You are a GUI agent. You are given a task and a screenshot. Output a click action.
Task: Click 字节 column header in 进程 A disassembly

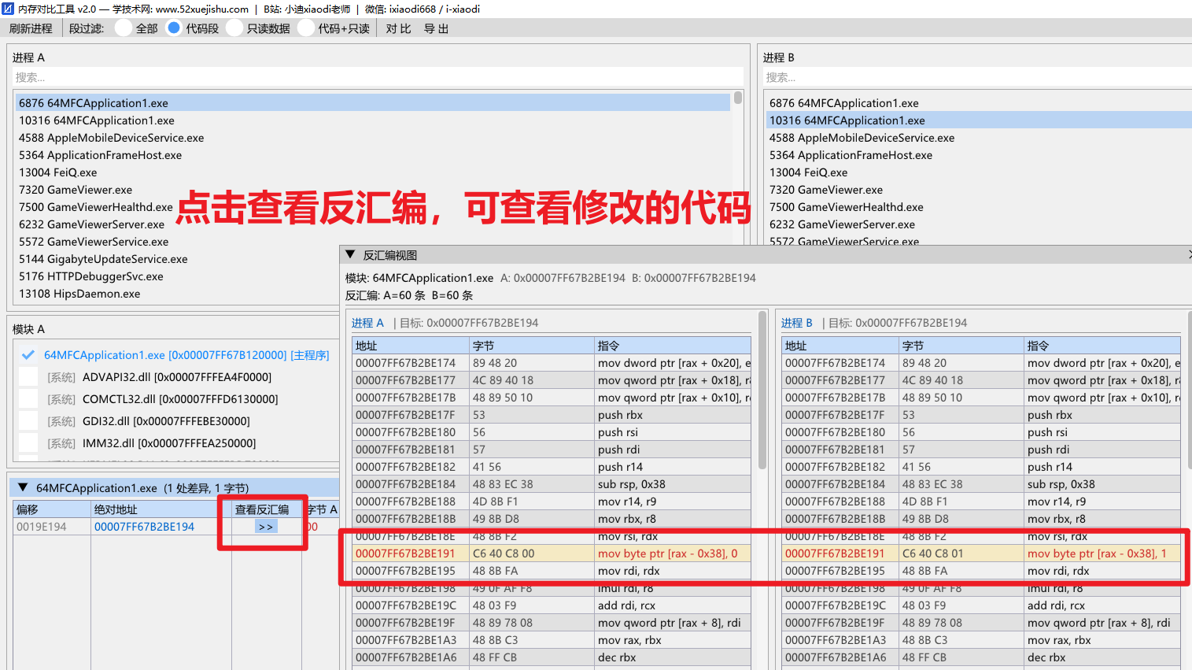pyautogui.click(x=532, y=346)
